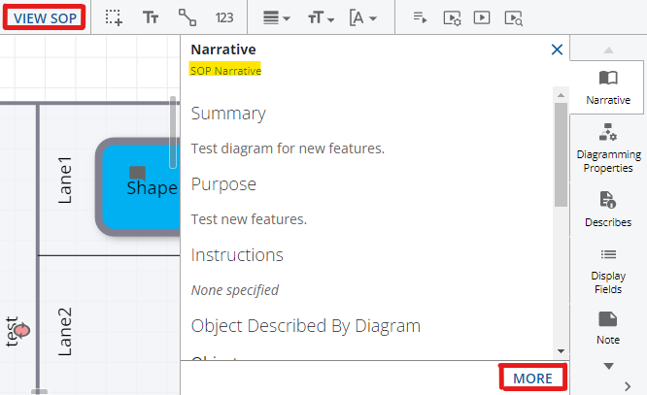Click the 123 numbering tool
Viewport: 647px width, 395px height.
[224, 17]
